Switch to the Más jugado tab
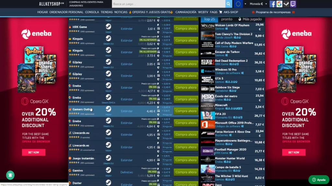The height and width of the screenshot is (186, 332). pos(250,19)
